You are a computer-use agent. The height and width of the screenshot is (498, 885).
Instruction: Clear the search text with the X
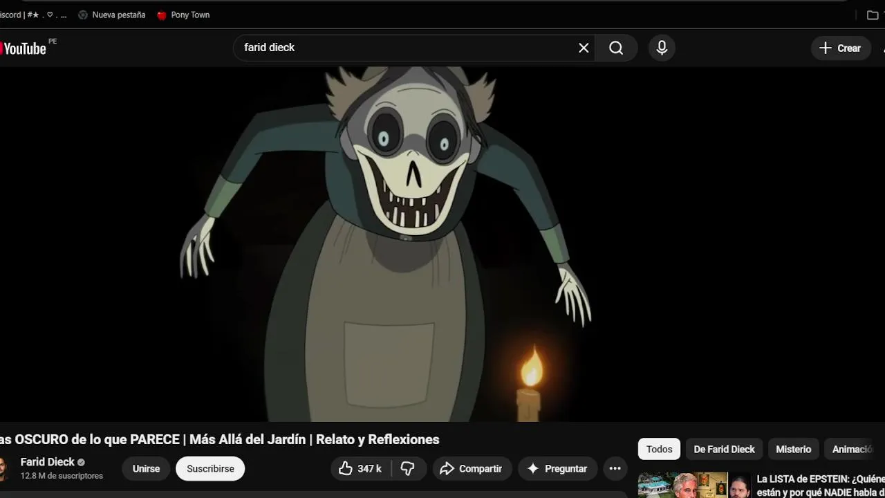click(x=584, y=48)
